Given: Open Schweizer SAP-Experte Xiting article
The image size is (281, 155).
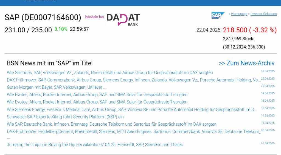Looking at the screenshot, I should coord(65,117).
